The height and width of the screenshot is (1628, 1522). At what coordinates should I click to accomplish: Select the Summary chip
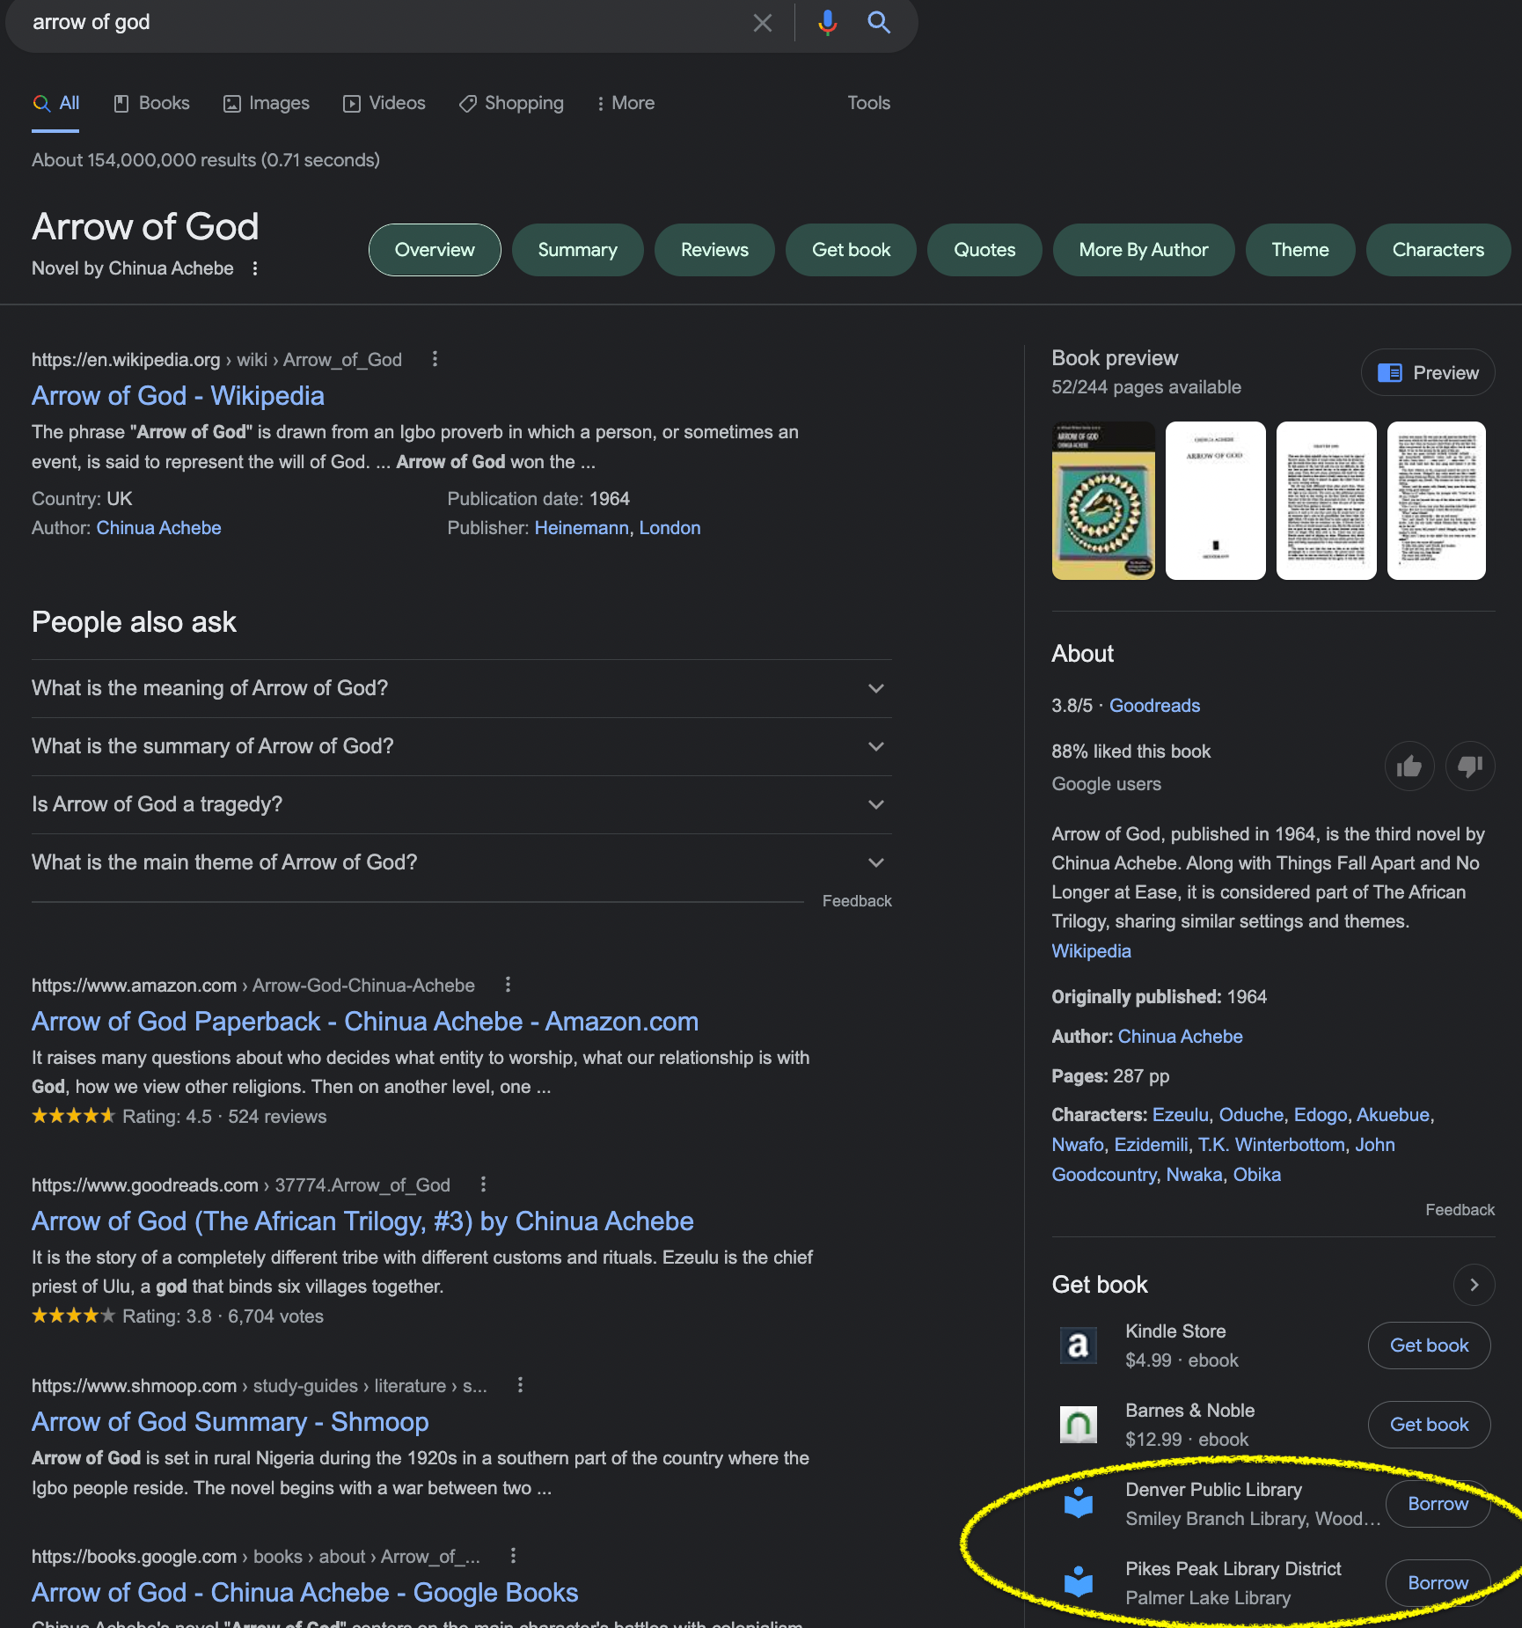tap(578, 250)
